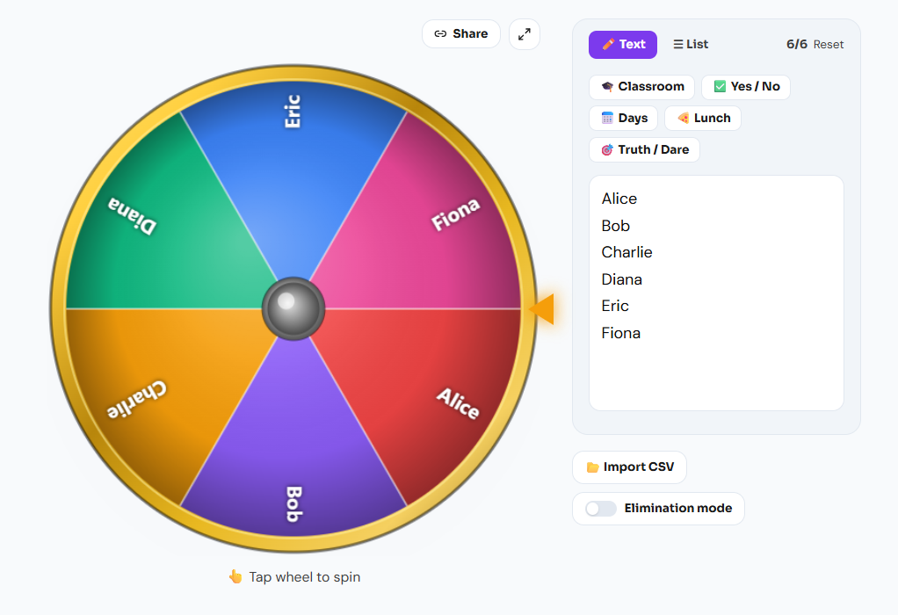Click the orange pointer arrow
The image size is (898, 615).
[x=542, y=309]
